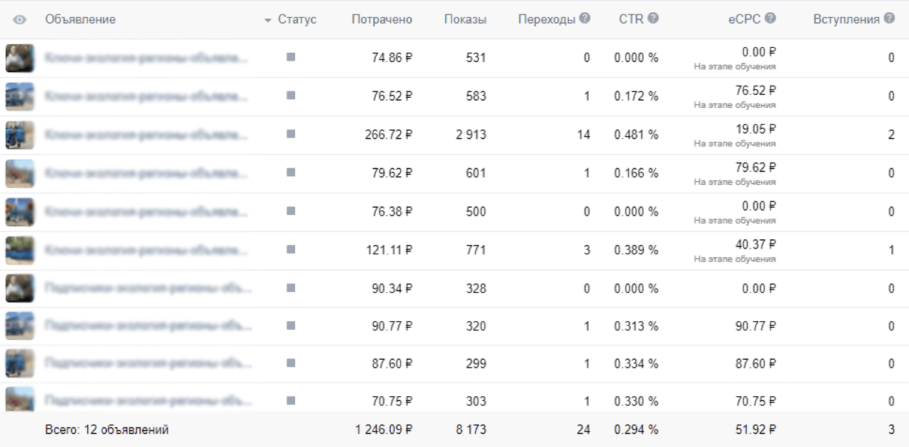
Task: Click the help icon next to Вступления
Action: tap(889, 19)
